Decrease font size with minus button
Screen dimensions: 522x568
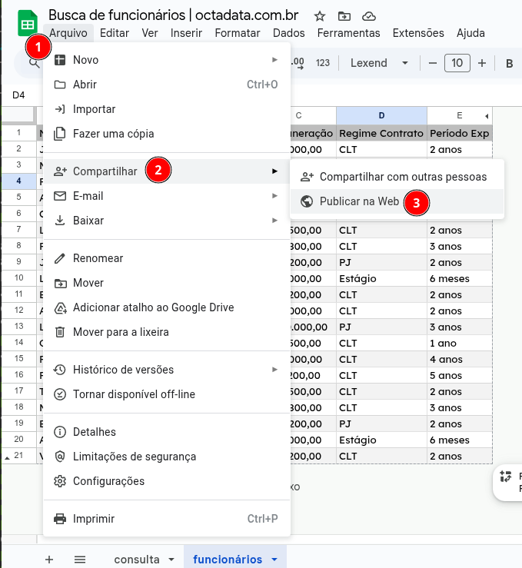(x=433, y=63)
